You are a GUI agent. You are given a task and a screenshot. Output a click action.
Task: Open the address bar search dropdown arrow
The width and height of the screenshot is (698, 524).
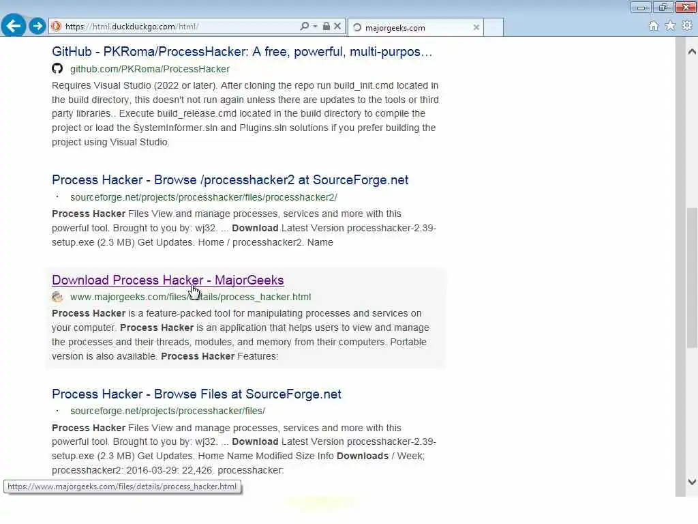pos(315,27)
